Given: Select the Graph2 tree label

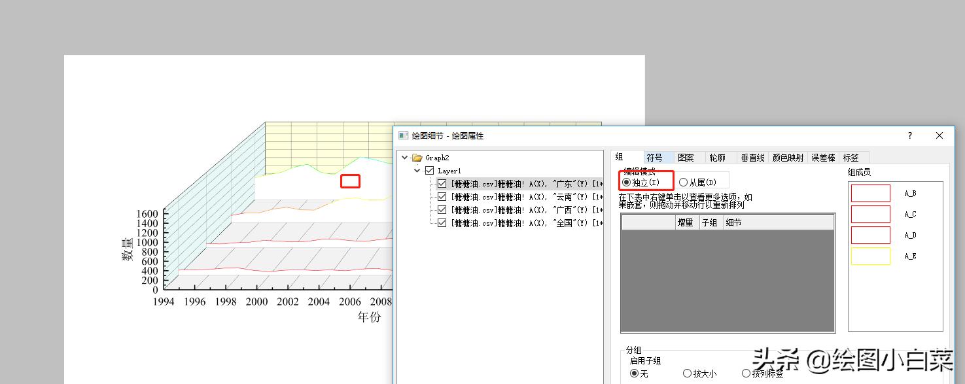Looking at the screenshot, I should [437, 158].
